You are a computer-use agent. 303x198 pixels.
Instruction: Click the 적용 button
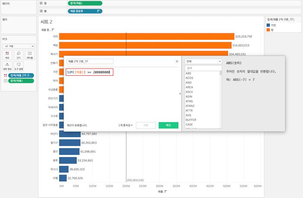coord(146,125)
